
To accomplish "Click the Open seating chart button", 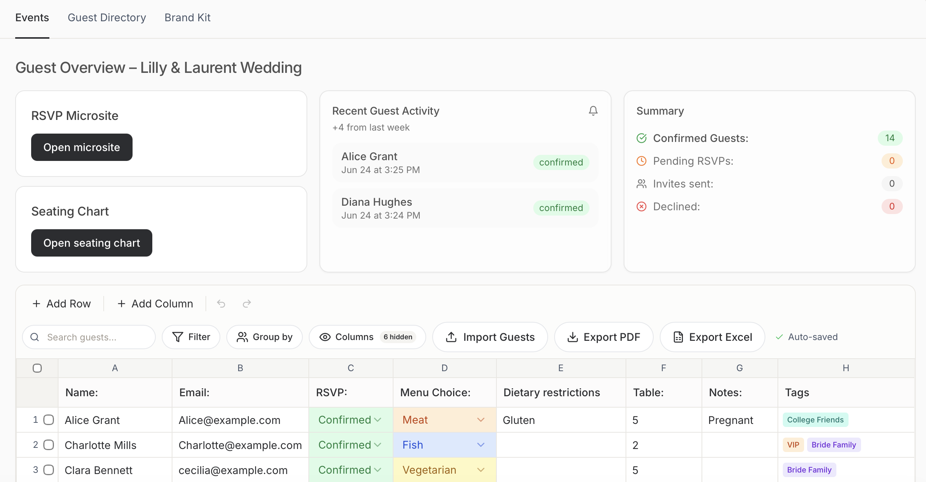I will (x=92, y=243).
